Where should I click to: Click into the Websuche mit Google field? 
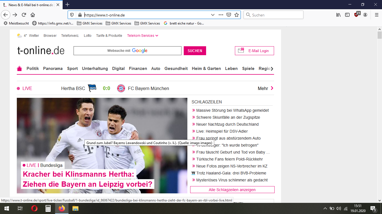point(127,51)
